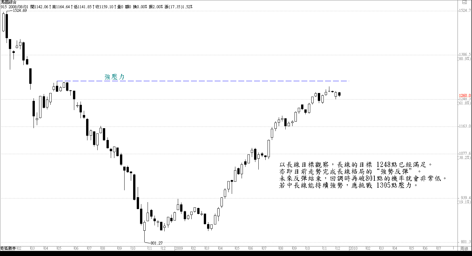472x256 pixels.
Task: Click the 1248.3 price axis label
Action: 465,99
